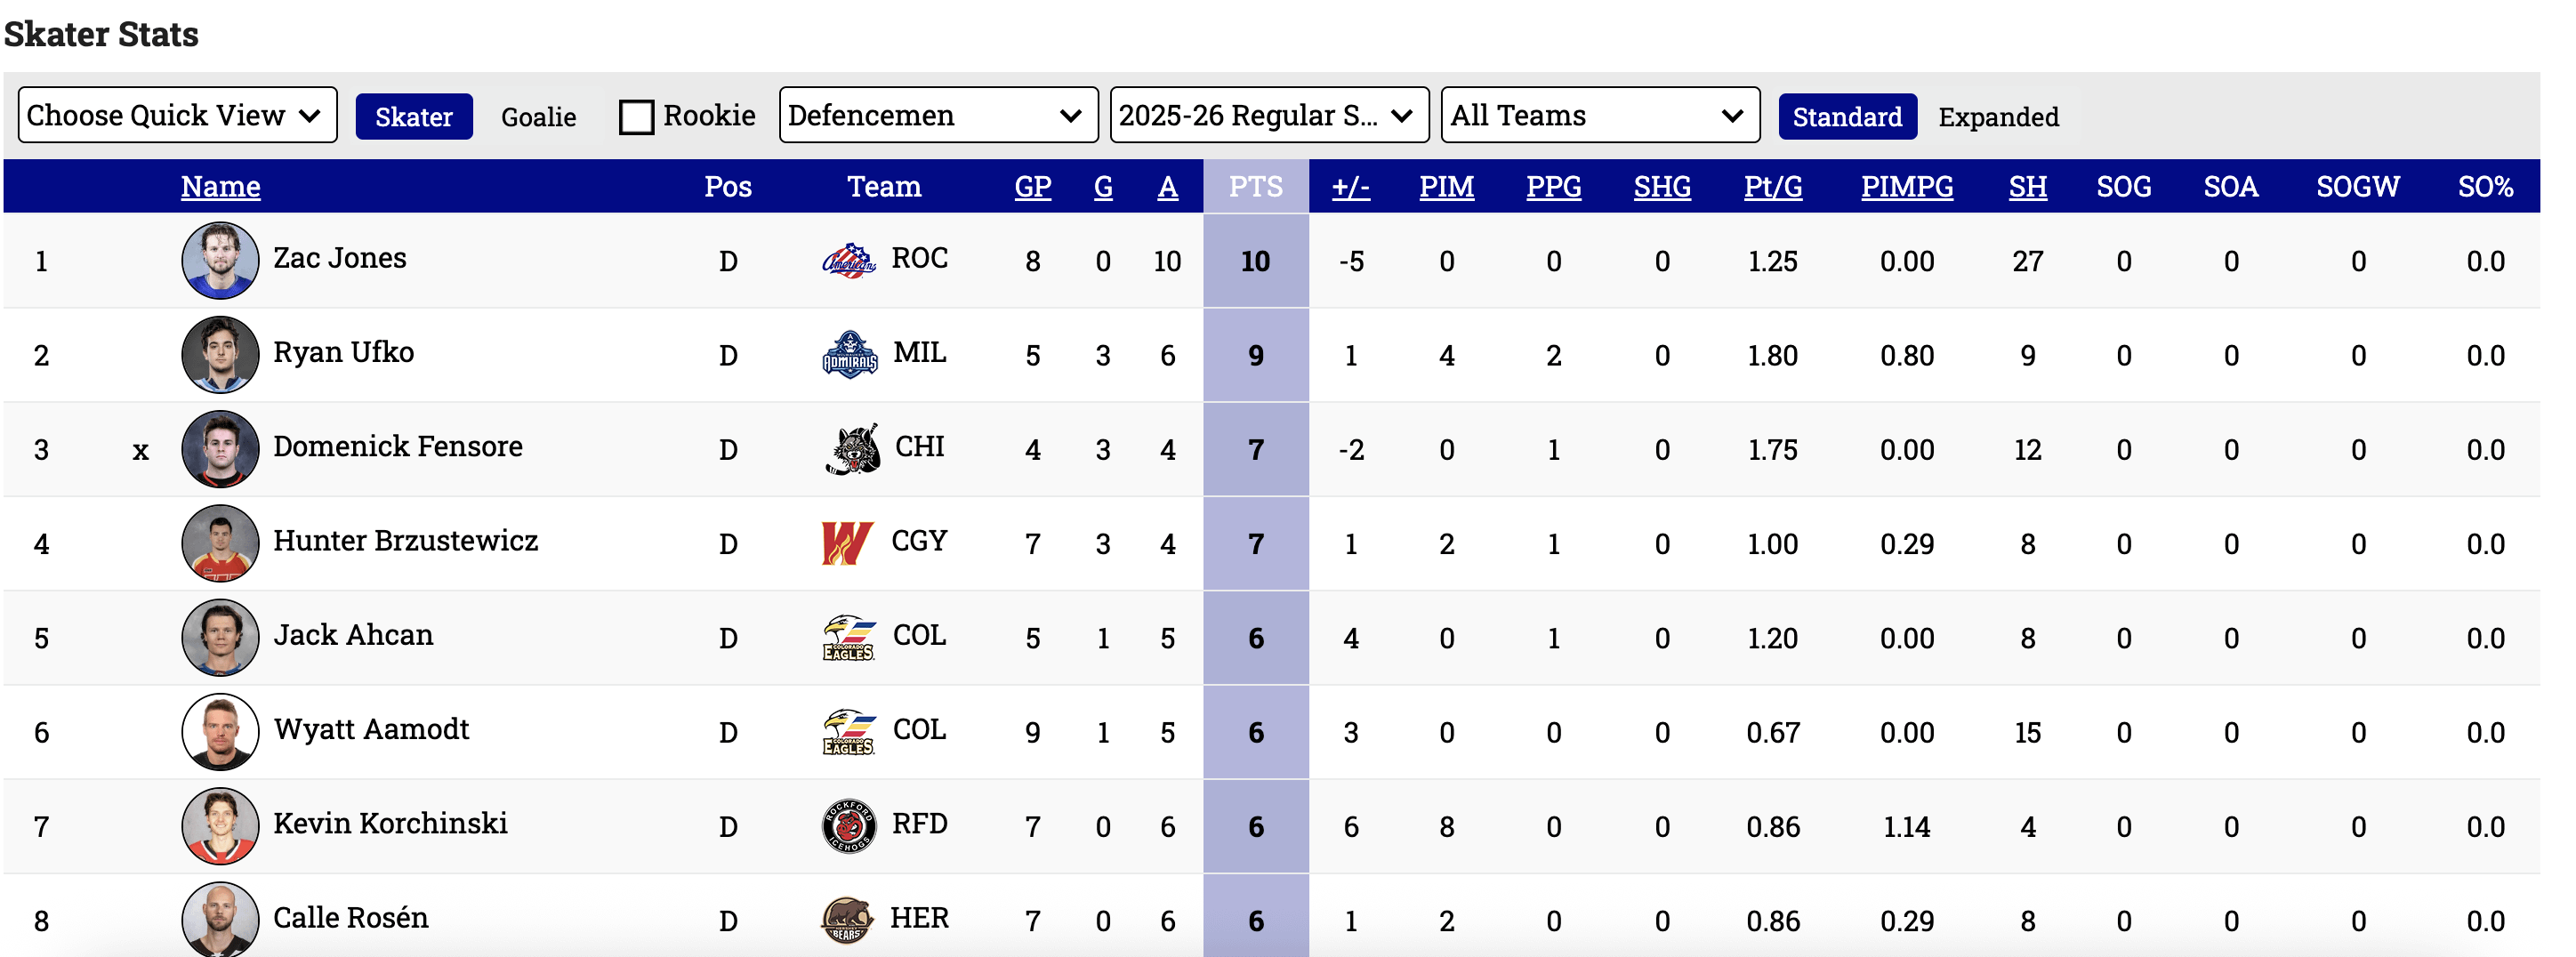Select the Standard stats view
The width and height of the screenshot is (2576, 957).
point(1846,117)
